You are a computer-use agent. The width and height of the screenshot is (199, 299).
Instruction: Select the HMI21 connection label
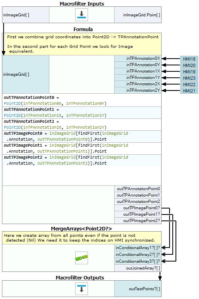[x=189, y=91]
